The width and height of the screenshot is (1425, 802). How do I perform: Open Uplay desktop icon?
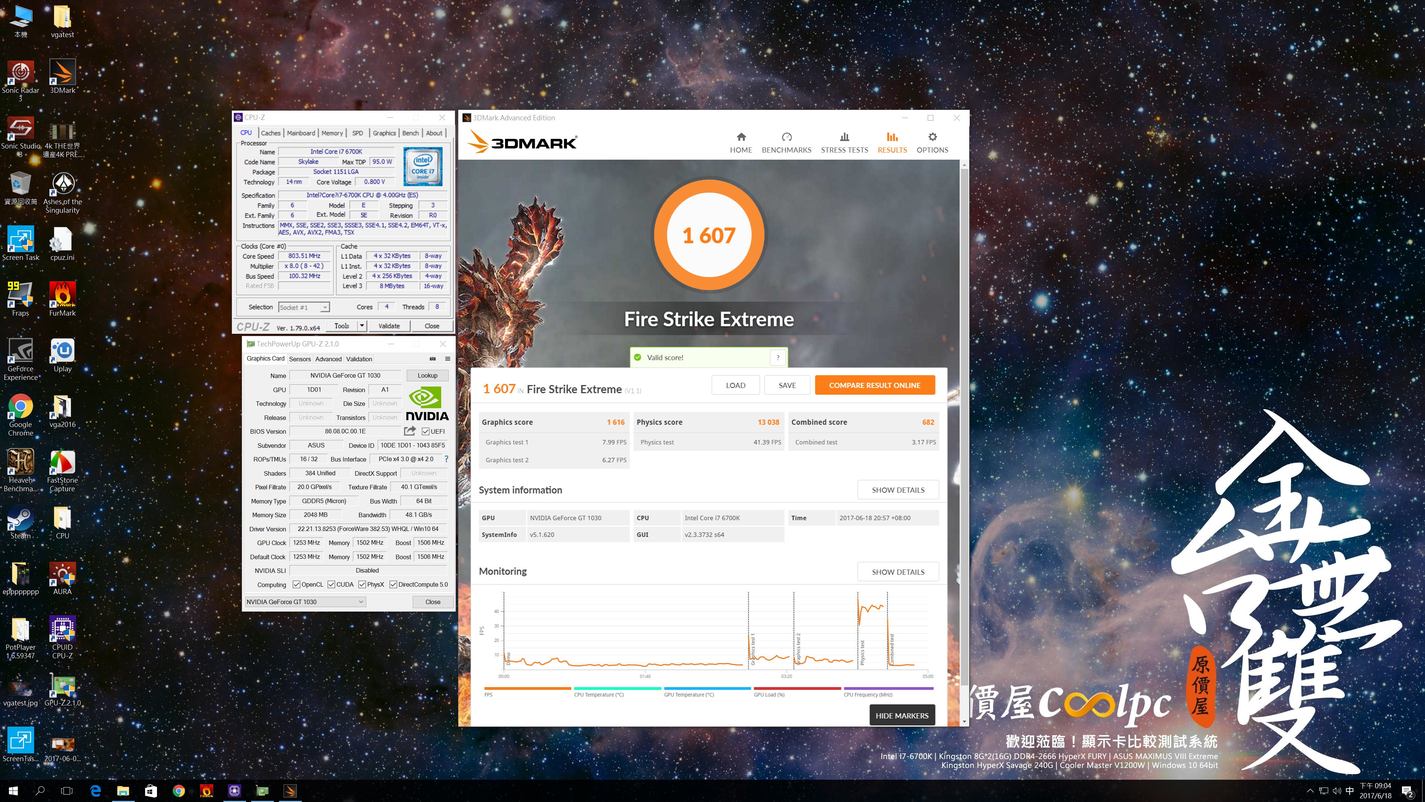click(62, 355)
